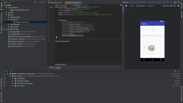Collapse the Run build node
The image size is (183, 103).
pos(10,76)
